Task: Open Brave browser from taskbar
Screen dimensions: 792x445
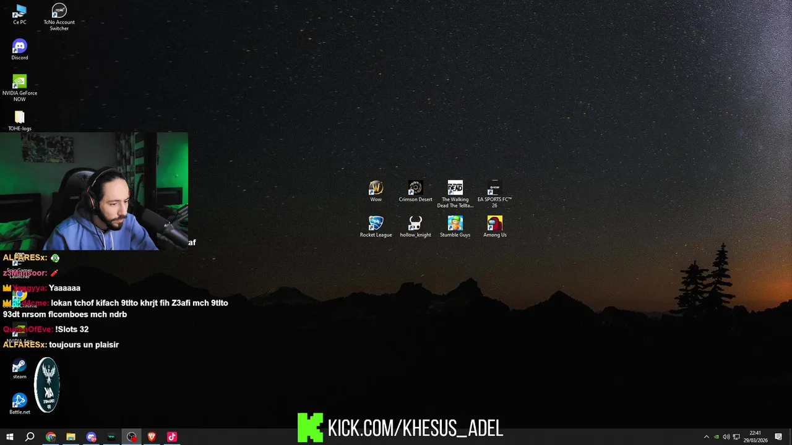Action: click(x=152, y=437)
